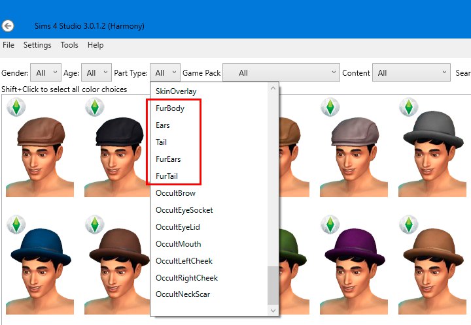Click the dropdown list scrollbar down arrow

[273, 311]
